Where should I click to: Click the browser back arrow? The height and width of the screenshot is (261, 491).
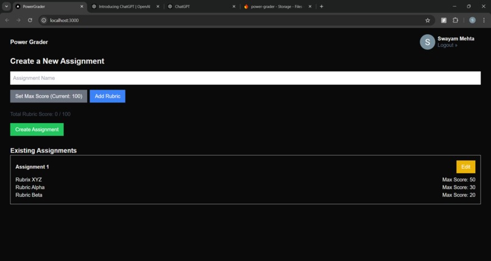[7, 20]
